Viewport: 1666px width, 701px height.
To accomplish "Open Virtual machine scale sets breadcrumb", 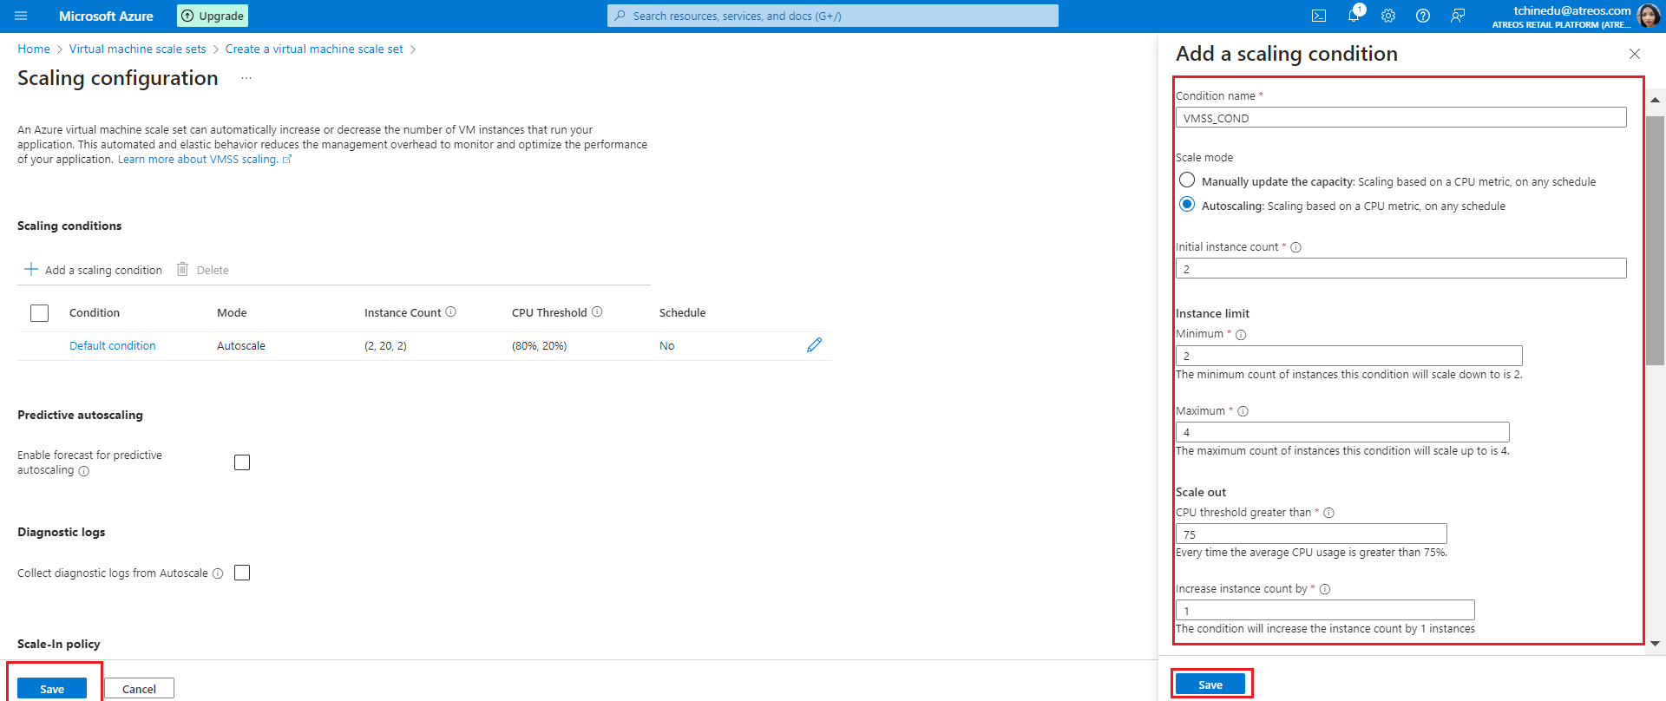I will click(x=138, y=49).
